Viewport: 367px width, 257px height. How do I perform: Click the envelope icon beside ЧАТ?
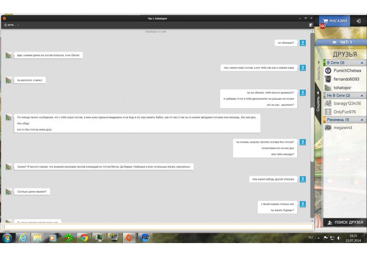click(334, 42)
